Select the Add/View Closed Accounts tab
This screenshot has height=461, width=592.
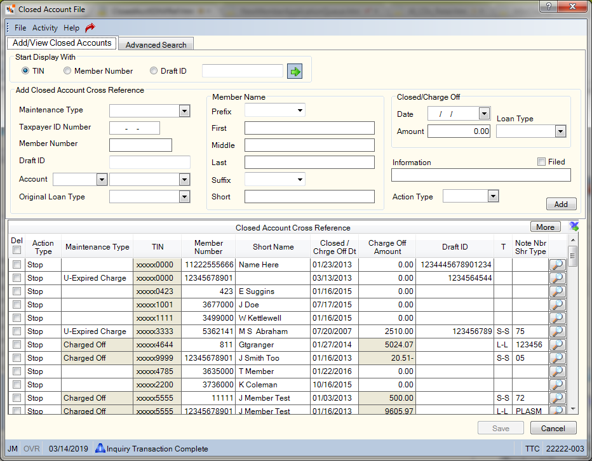coord(62,43)
